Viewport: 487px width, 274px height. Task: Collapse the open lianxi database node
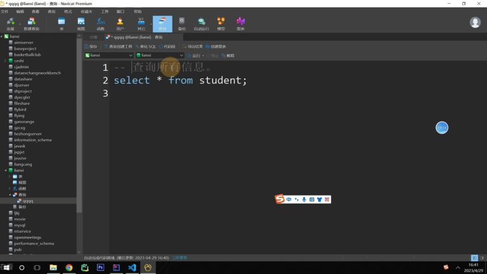(x=6, y=170)
